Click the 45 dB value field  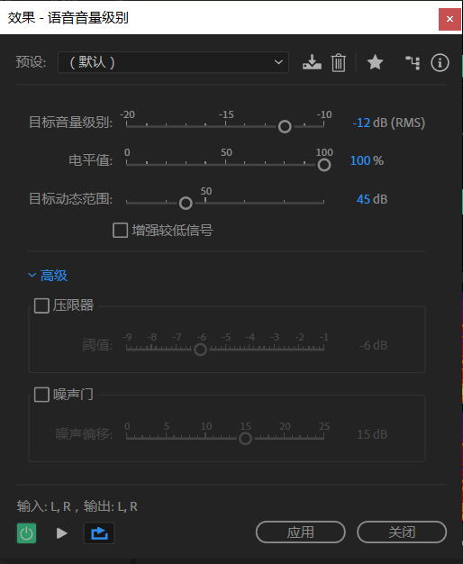point(372,199)
